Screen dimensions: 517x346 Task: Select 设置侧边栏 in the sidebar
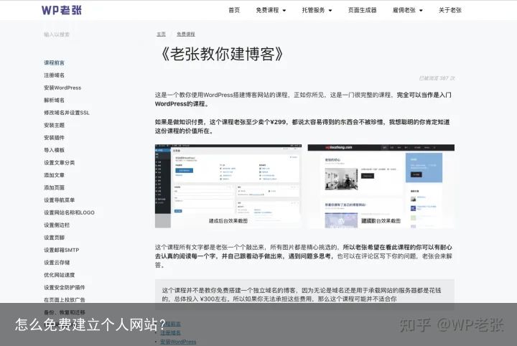click(x=57, y=225)
